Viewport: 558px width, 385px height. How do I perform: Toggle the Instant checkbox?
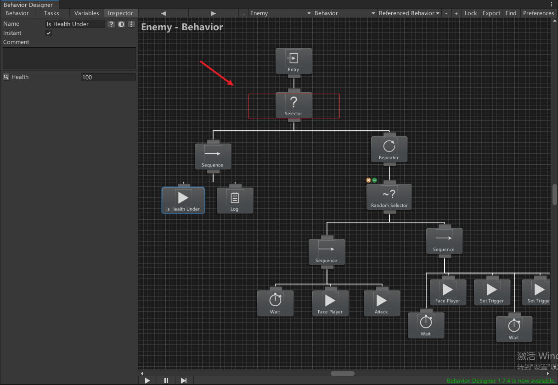click(48, 33)
